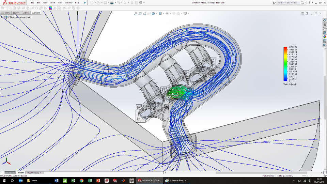Switch to the Motion Study 1 tab
Viewport: 327px width, 184px height.
34,173
